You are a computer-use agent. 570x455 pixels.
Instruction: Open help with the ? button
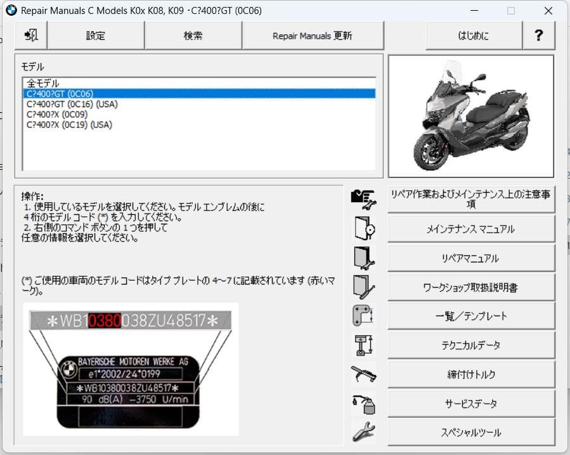(x=539, y=35)
